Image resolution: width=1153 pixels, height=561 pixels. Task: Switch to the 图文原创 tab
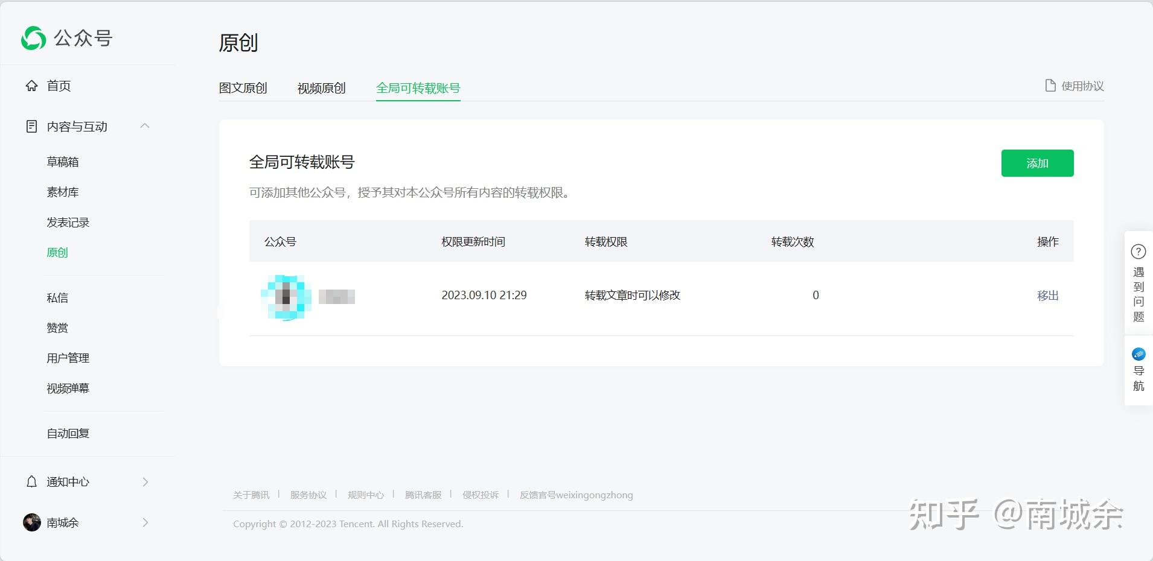pos(243,88)
